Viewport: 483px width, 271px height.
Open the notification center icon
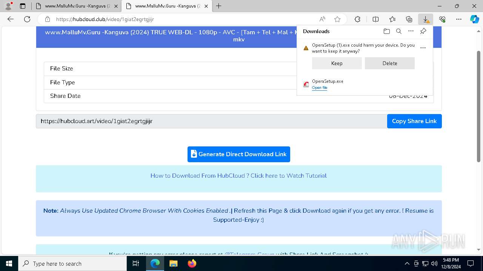471,263
